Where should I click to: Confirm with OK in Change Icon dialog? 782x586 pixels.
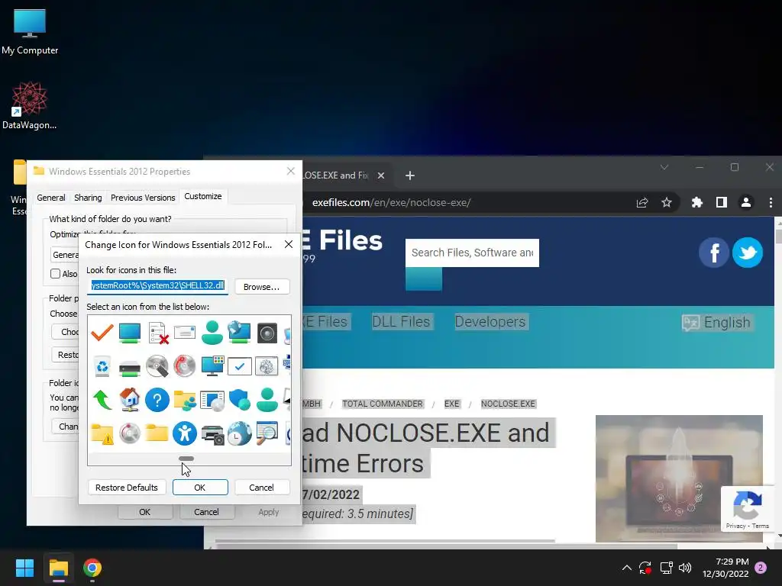200,488
